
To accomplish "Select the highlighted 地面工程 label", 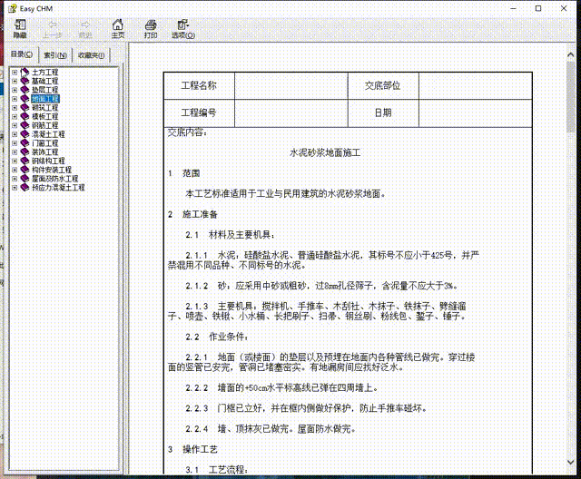I will pos(45,99).
